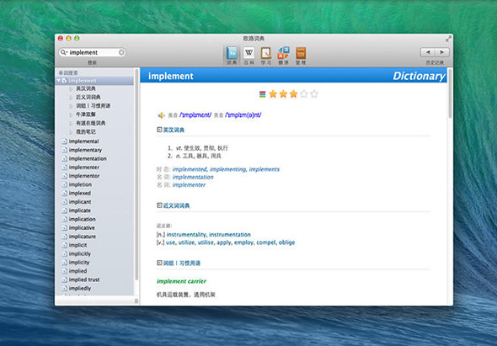Click the implement carrier phrase
Image resolution: width=497 pixels, height=346 pixels.
click(181, 281)
